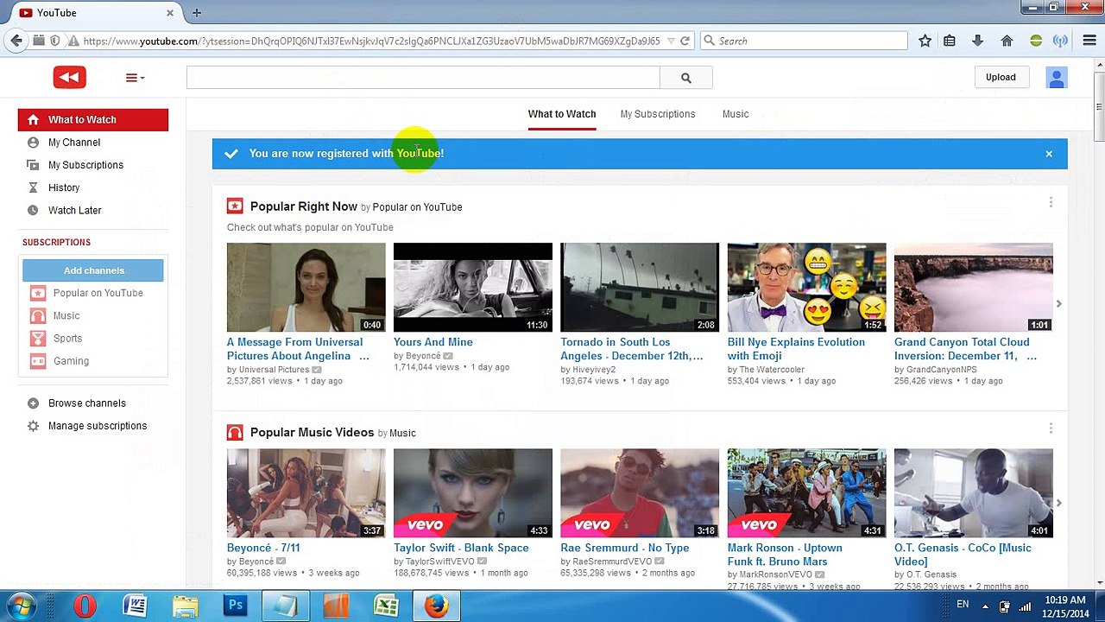
Task: Focus the YouTube search box
Action: point(423,78)
